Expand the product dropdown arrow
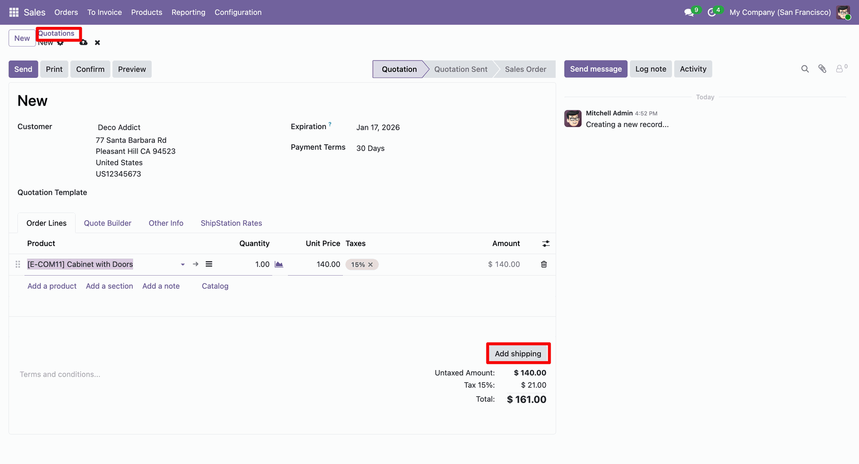 coord(183,264)
